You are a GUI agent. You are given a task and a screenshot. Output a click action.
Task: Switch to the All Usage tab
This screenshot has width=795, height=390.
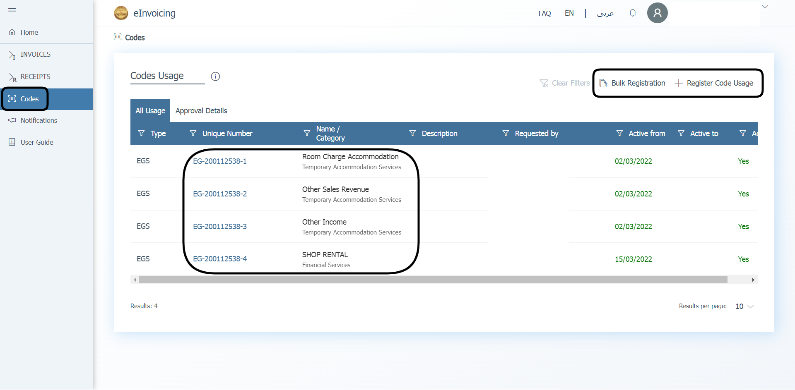click(x=150, y=111)
